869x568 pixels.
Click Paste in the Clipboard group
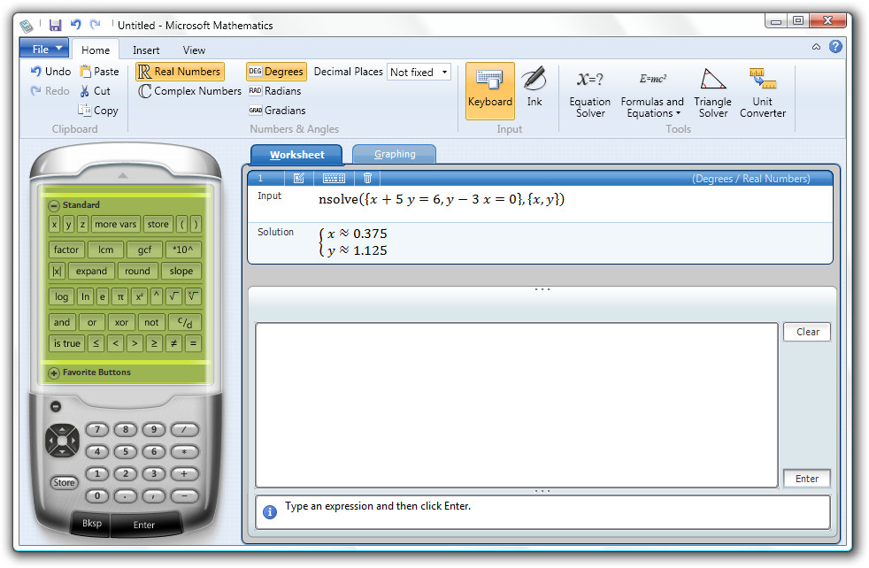(x=99, y=72)
